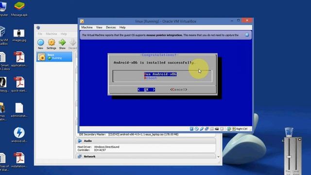Confirm with the OK button
The image size is (311, 175).
pyautogui.click(x=146, y=89)
